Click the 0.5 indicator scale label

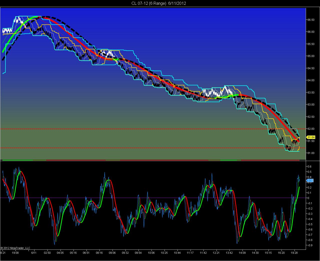point(309,172)
